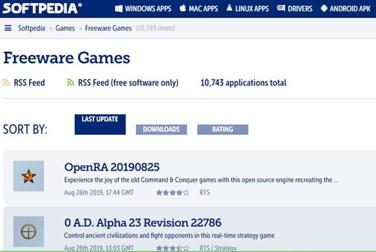Open the OpenRA 20190825 title
This screenshot has width=376, height=252.
coord(112,167)
